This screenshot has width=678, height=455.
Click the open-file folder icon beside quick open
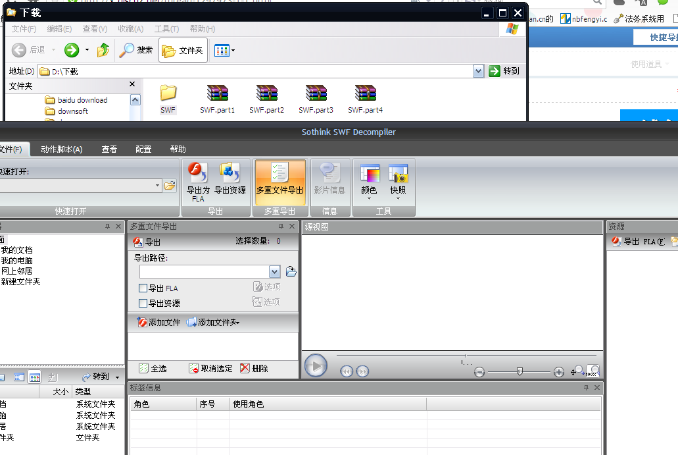click(170, 185)
